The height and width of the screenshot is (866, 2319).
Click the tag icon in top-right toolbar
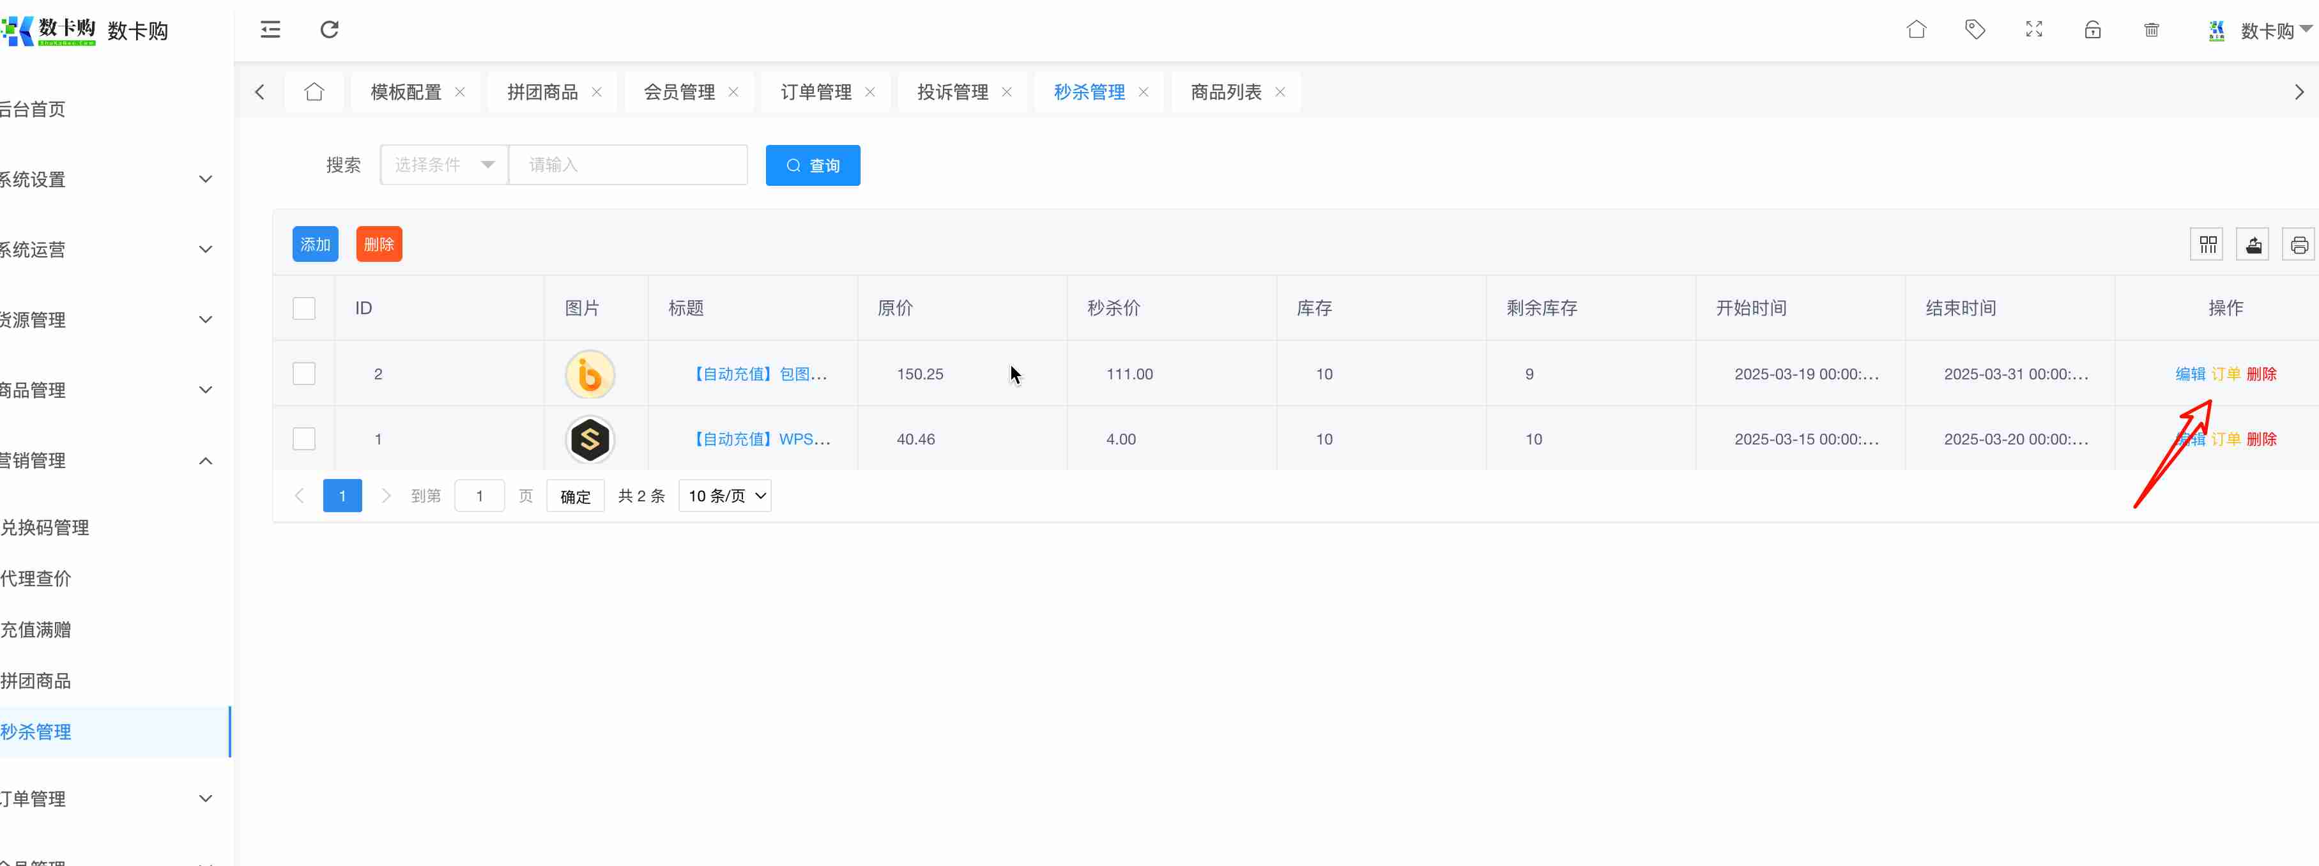click(x=1975, y=30)
